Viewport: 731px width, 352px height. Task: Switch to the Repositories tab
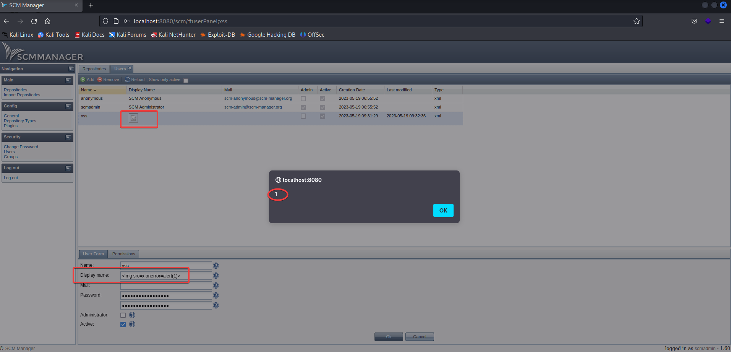94,69
